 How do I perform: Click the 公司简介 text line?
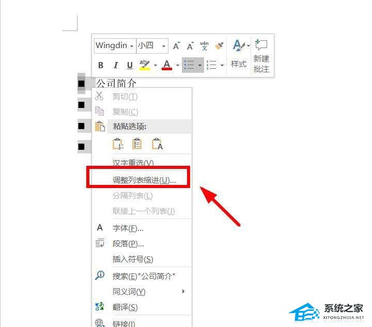116,83
